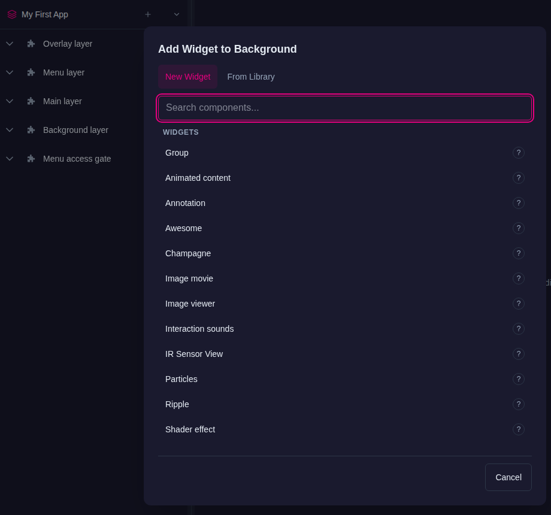Open help icon for Ripple
The image size is (551, 515).
point(519,404)
